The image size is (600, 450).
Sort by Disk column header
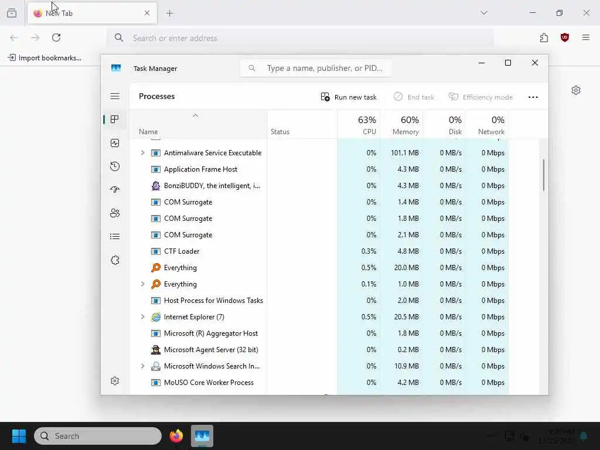(x=444, y=125)
